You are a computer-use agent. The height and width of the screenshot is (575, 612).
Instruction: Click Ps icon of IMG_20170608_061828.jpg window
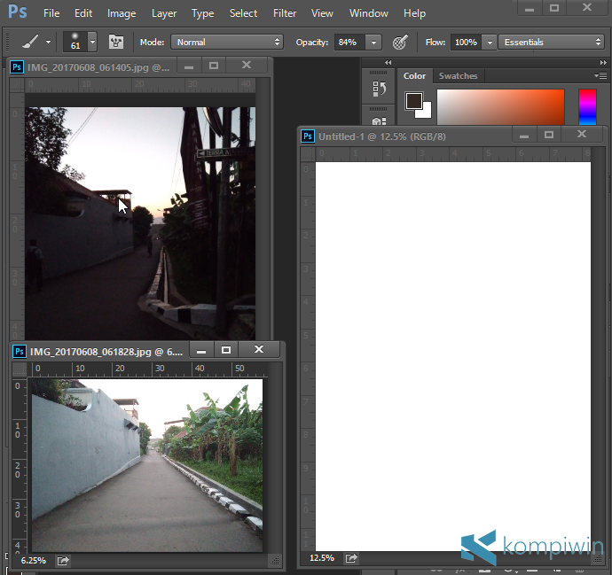[20, 352]
